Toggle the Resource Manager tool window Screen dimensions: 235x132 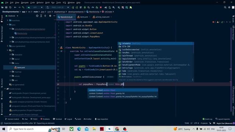[x=2, y=34]
